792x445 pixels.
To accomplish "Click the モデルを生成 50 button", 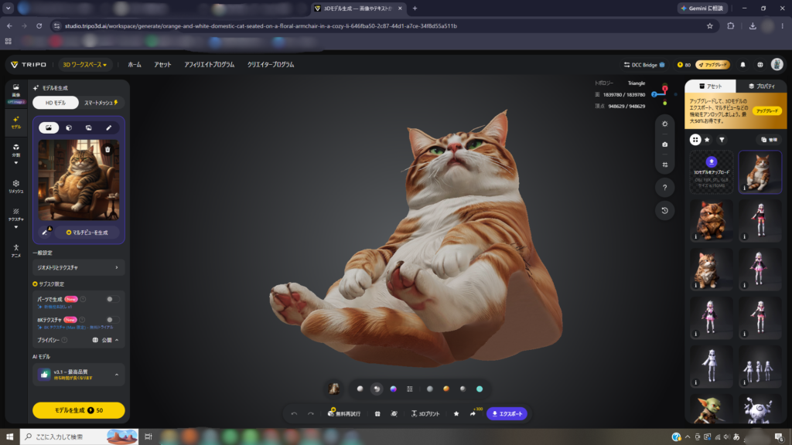I will [x=78, y=410].
